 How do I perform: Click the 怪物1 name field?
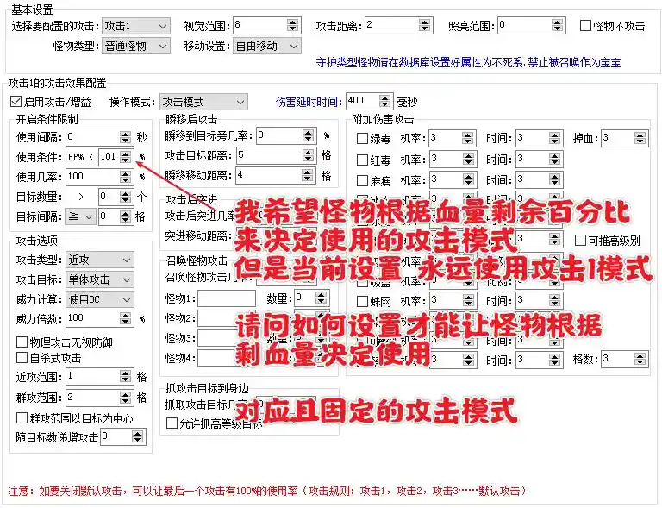click(227, 298)
